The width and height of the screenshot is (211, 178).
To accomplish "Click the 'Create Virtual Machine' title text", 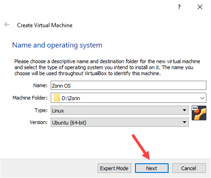I will coord(45,25).
